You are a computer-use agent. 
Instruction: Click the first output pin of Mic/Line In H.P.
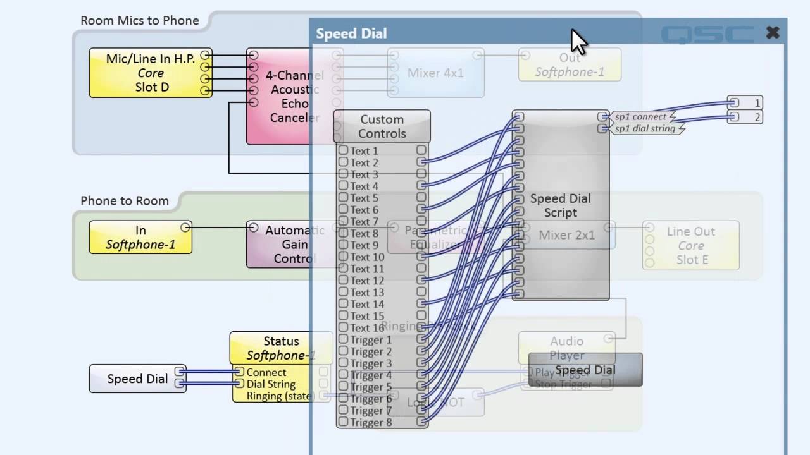click(x=205, y=55)
